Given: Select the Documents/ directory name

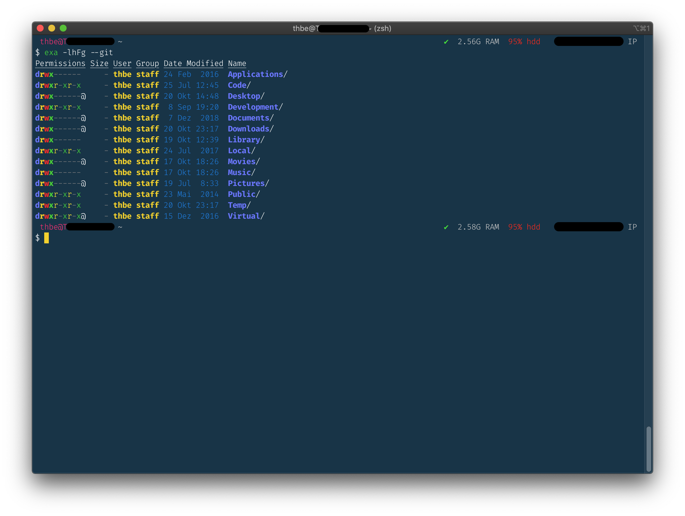Looking at the screenshot, I should (249, 118).
